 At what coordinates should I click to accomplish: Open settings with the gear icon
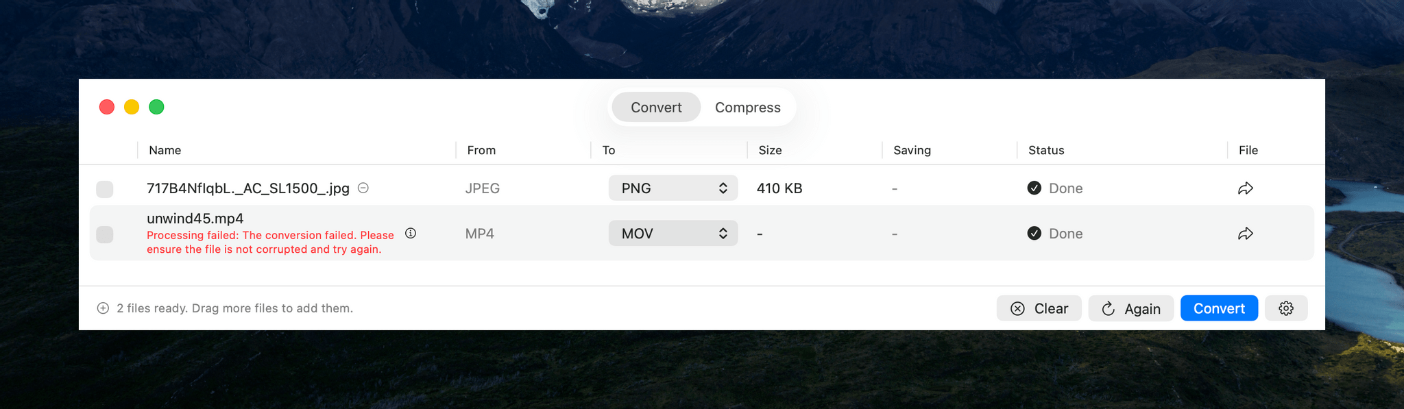coord(1286,308)
